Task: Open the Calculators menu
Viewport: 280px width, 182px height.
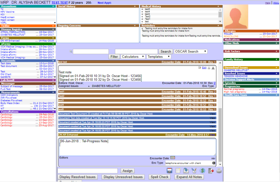Action: pos(133,56)
